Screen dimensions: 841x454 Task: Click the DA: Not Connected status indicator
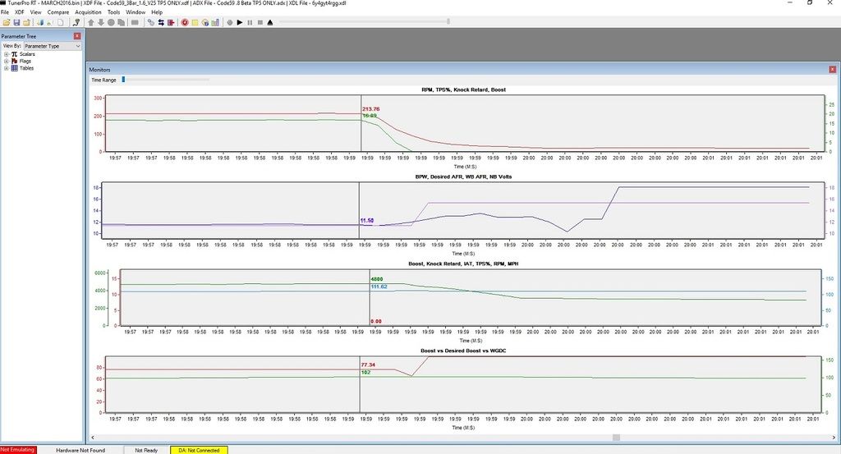point(199,450)
